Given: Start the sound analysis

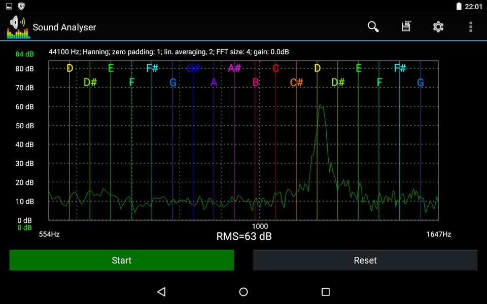Looking at the screenshot, I should pyautogui.click(x=122, y=260).
